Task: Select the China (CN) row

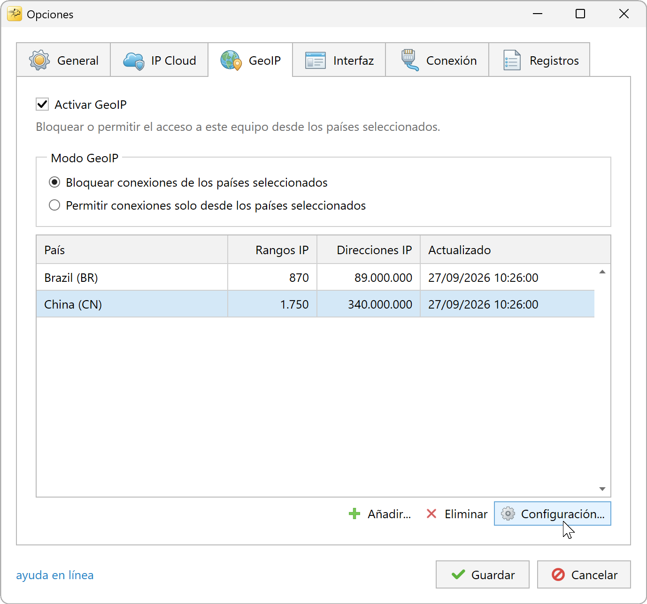Action: point(316,304)
